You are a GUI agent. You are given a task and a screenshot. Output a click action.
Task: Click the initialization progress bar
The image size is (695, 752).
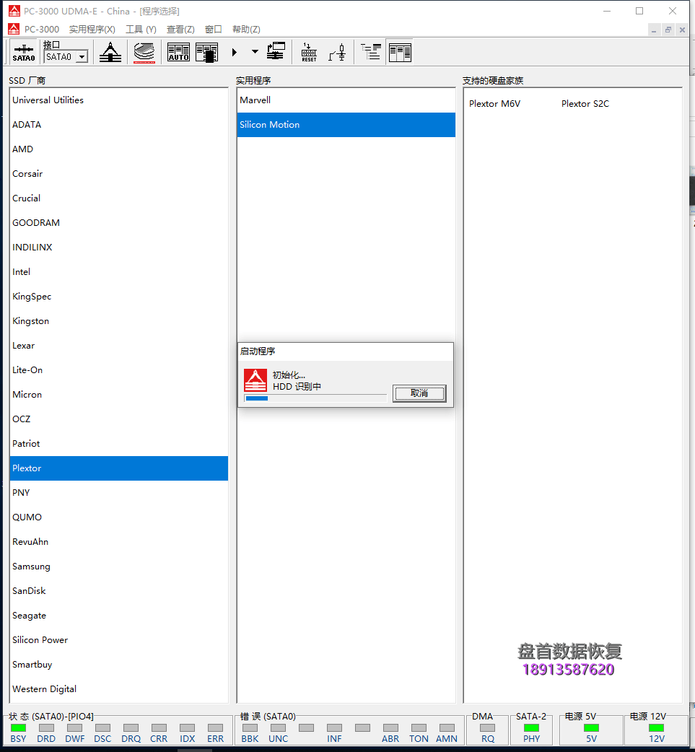(x=315, y=398)
